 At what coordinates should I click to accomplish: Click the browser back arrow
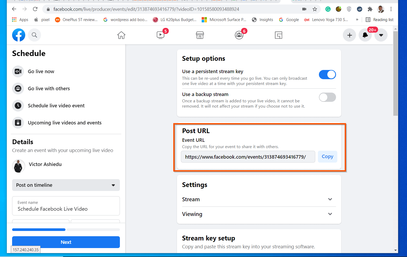click(x=14, y=9)
